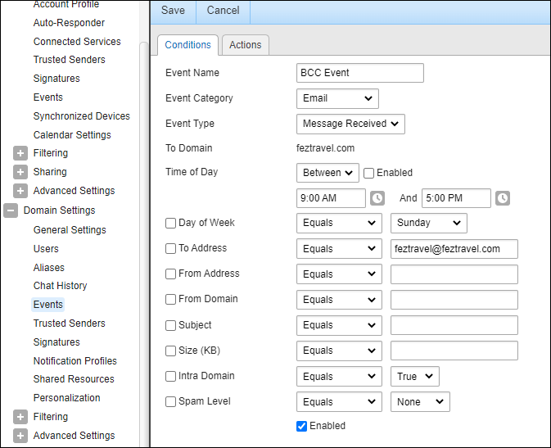This screenshot has width=551, height=448.
Task: Tick the To Address condition checkbox
Action: click(170, 249)
